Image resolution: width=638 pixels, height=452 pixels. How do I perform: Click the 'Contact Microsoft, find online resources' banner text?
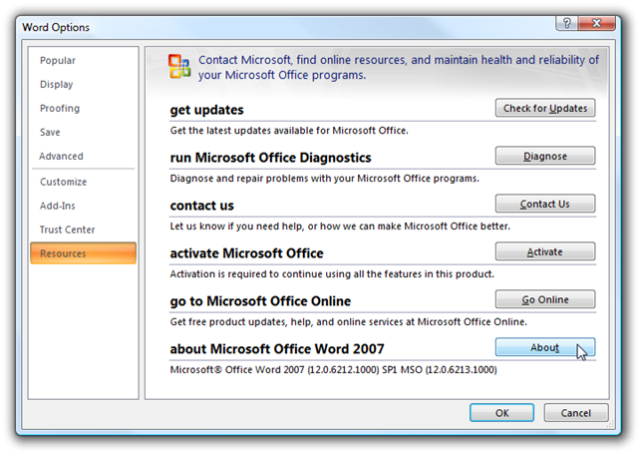[399, 67]
